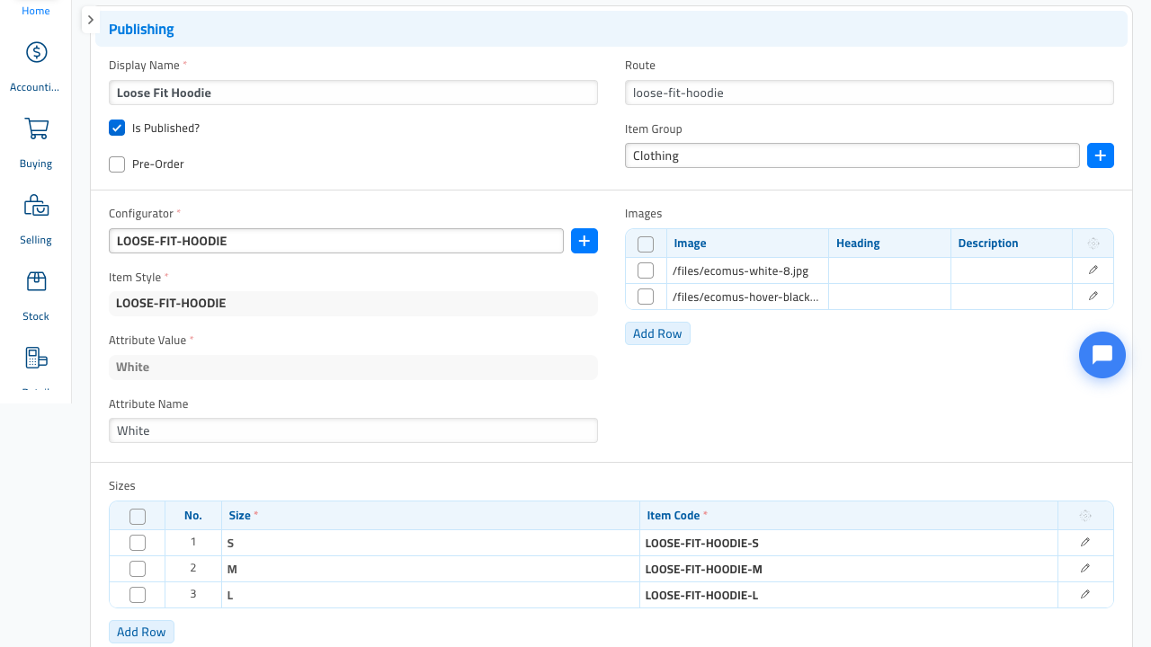The image size is (1151, 647).
Task: Click the Heading column header
Action: (889, 244)
